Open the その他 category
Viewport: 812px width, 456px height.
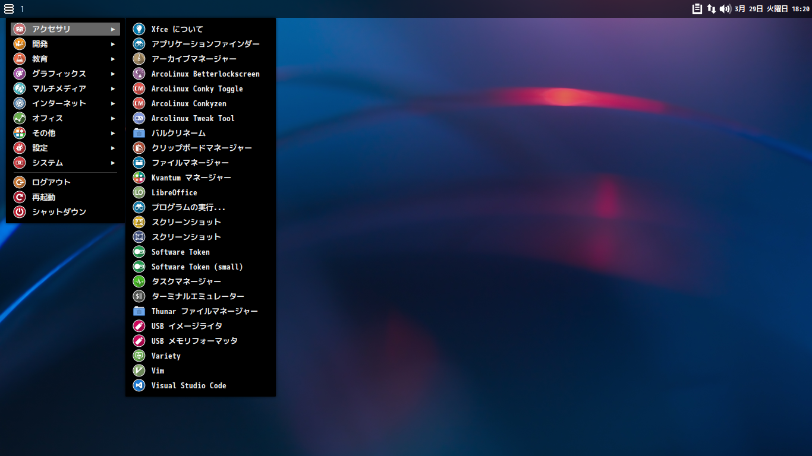[x=65, y=133]
